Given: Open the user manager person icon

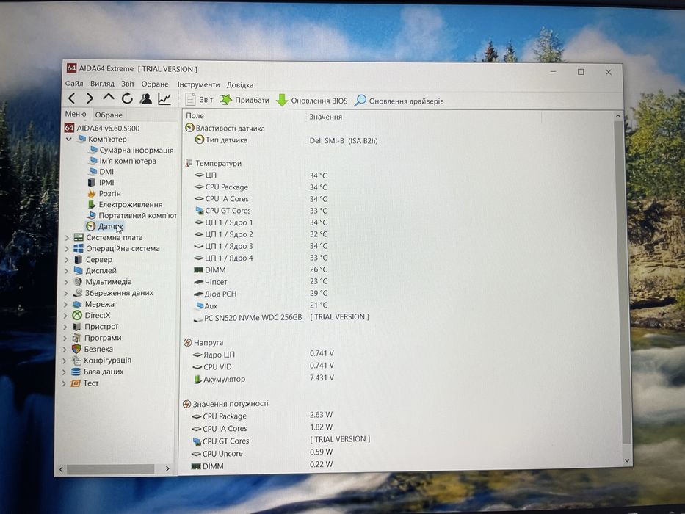Looking at the screenshot, I should point(146,99).
